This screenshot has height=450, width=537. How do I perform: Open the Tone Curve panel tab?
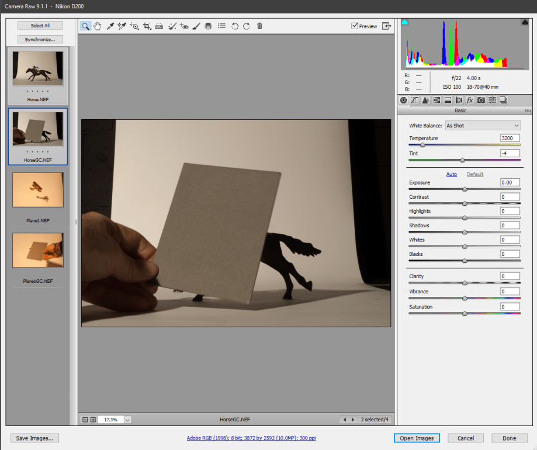point(415,100)
